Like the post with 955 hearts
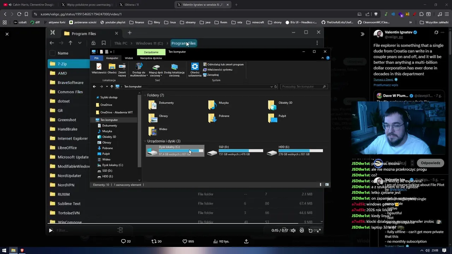The height and width of the screenshot is (254, 452). coord(185,241)
